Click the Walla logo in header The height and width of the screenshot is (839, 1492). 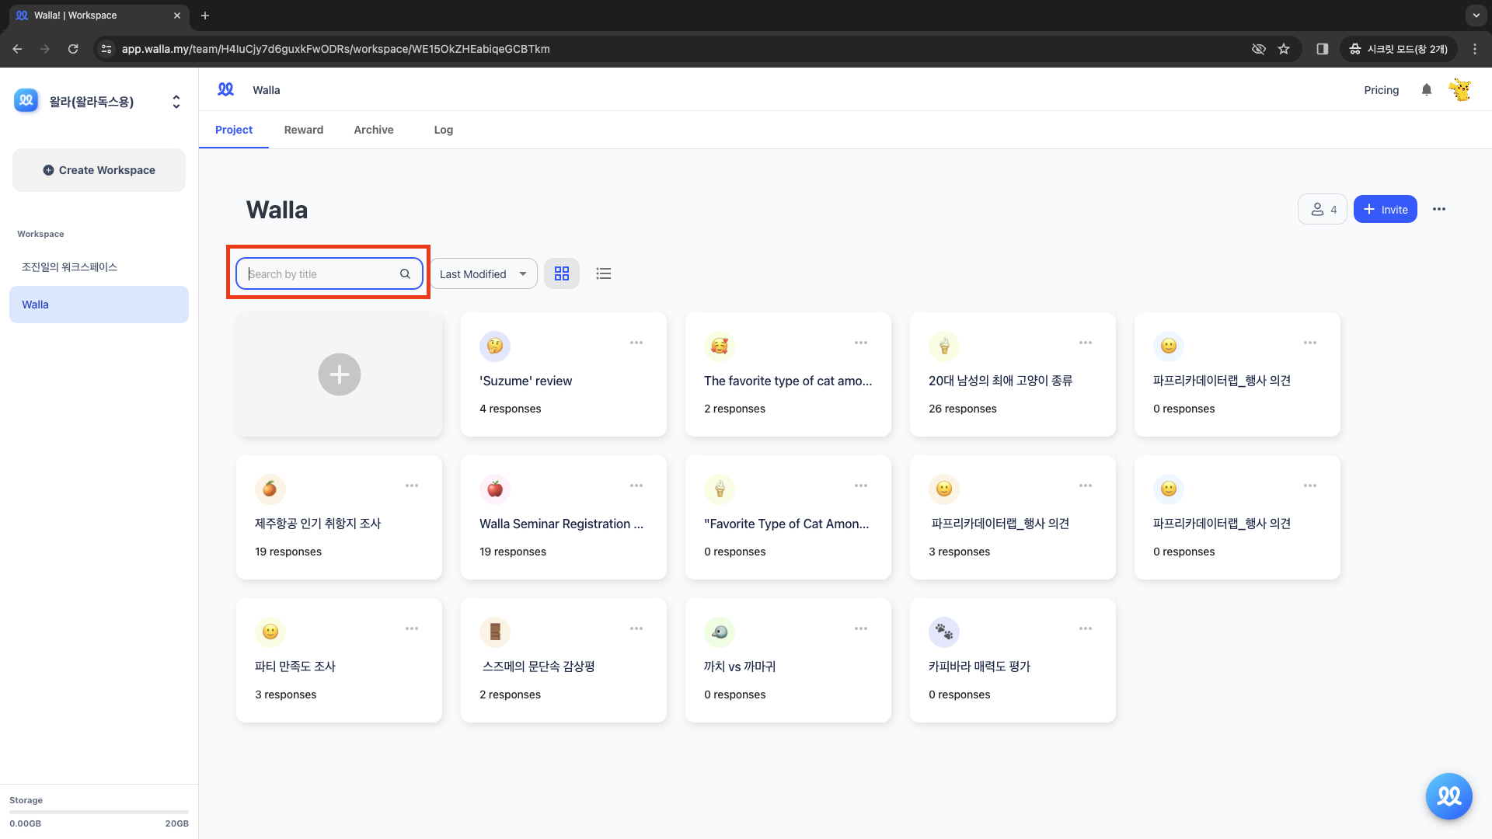[225, 89]
